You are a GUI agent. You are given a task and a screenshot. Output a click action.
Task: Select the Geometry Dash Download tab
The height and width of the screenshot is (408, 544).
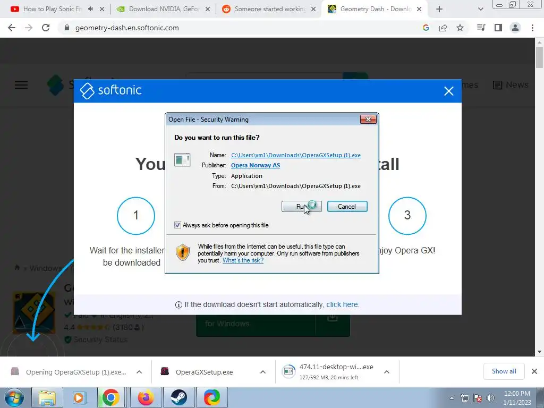pyautogui.click(x=376, y=9)
